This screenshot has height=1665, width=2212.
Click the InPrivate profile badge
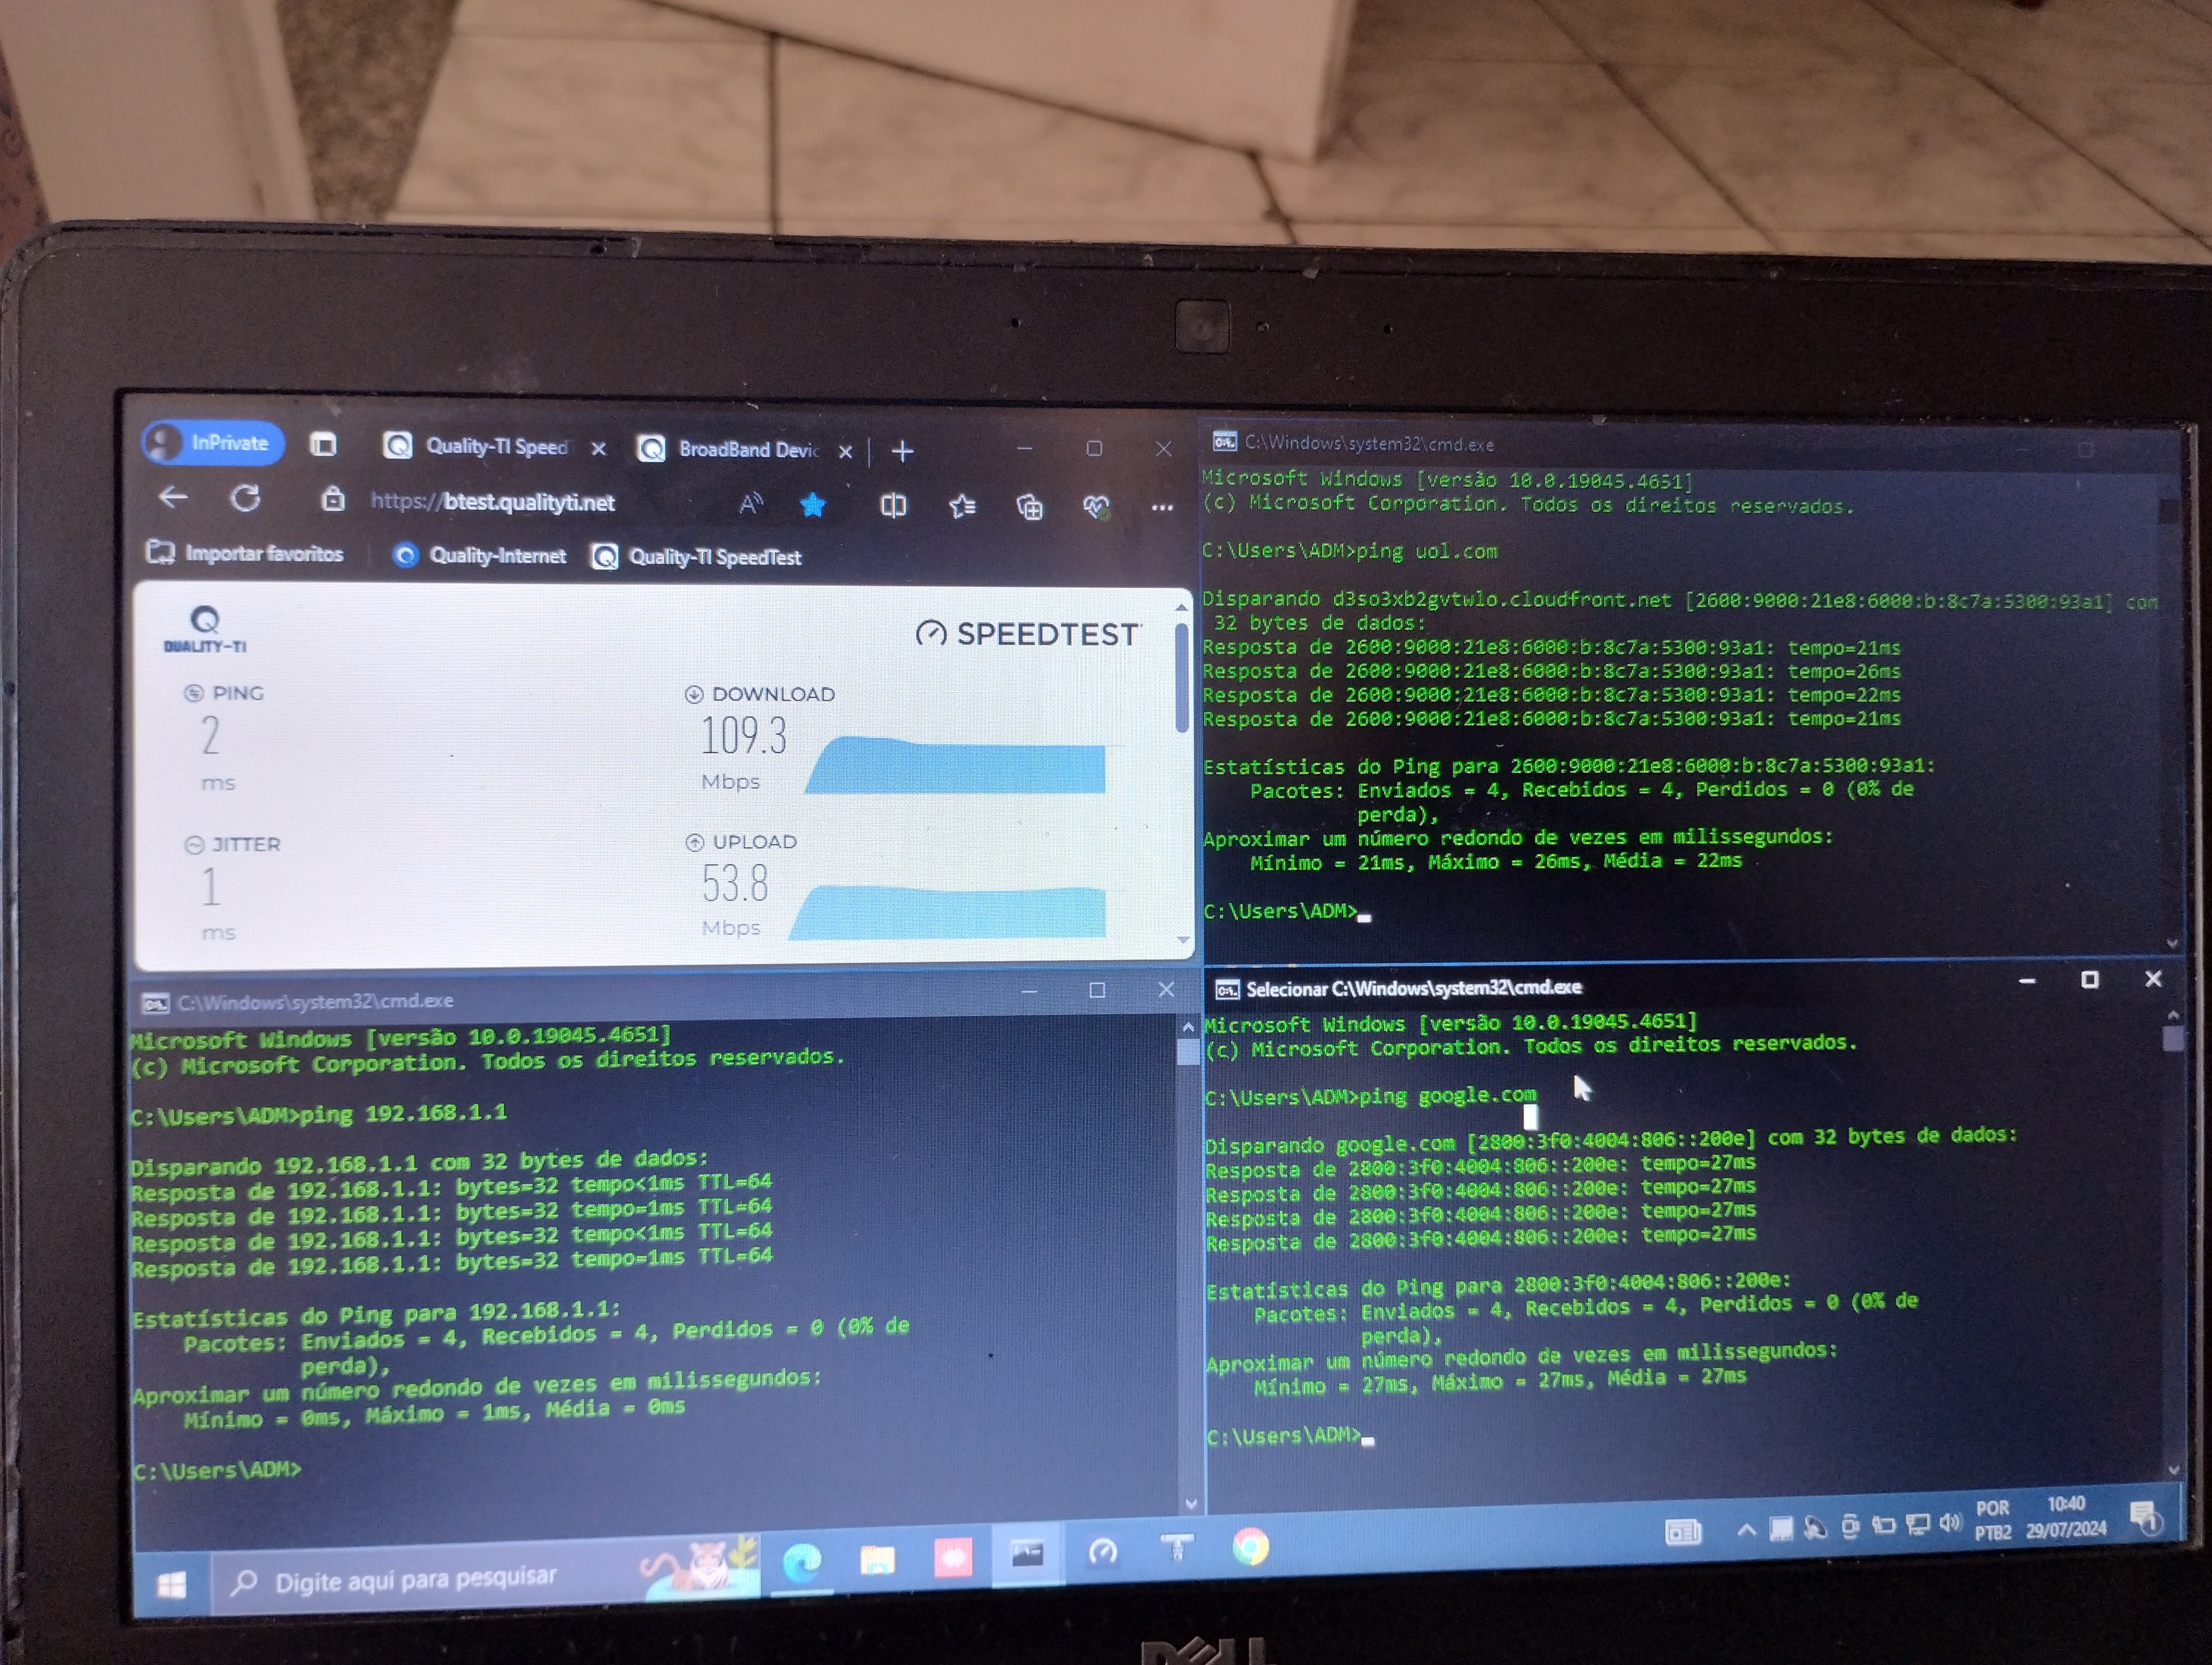(213, 442)
